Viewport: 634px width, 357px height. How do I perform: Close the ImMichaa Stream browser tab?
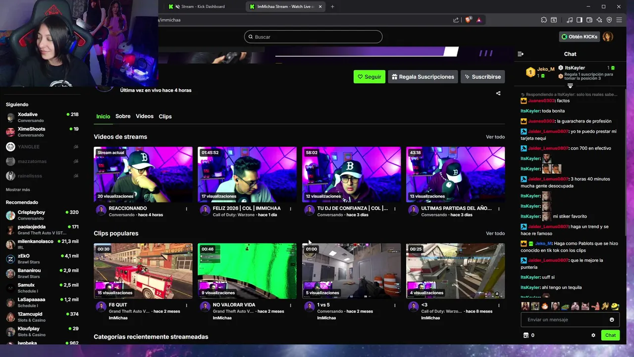click(320, 6)
